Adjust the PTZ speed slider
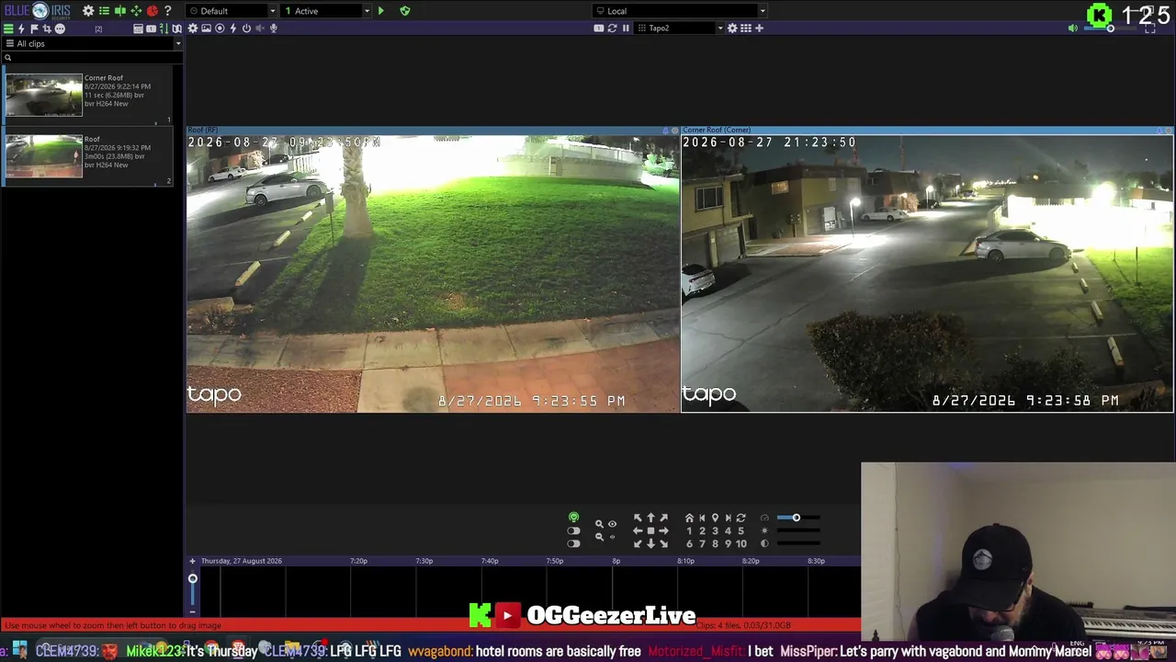 (x=799, y=518)
